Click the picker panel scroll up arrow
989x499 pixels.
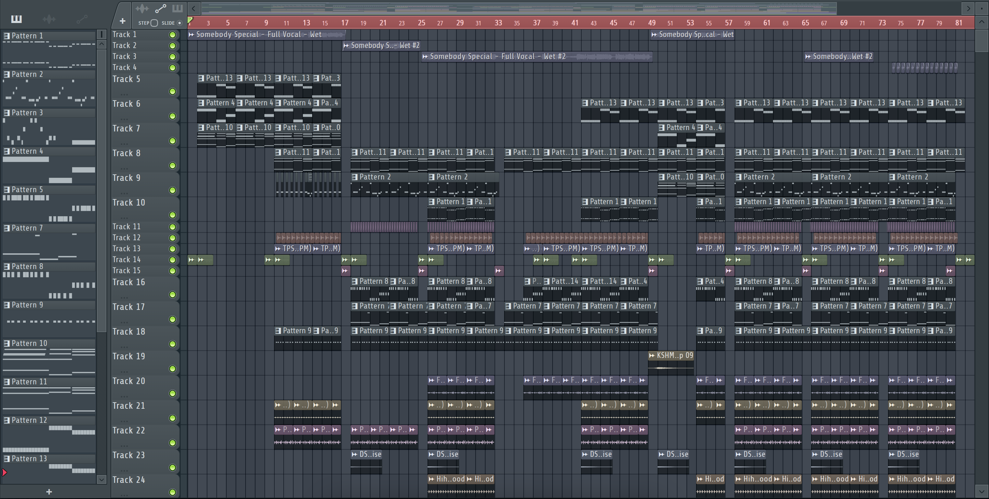[x=102, y=44]
